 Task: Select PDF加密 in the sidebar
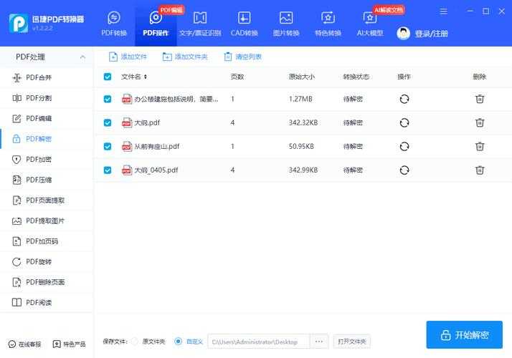(47, 160)
